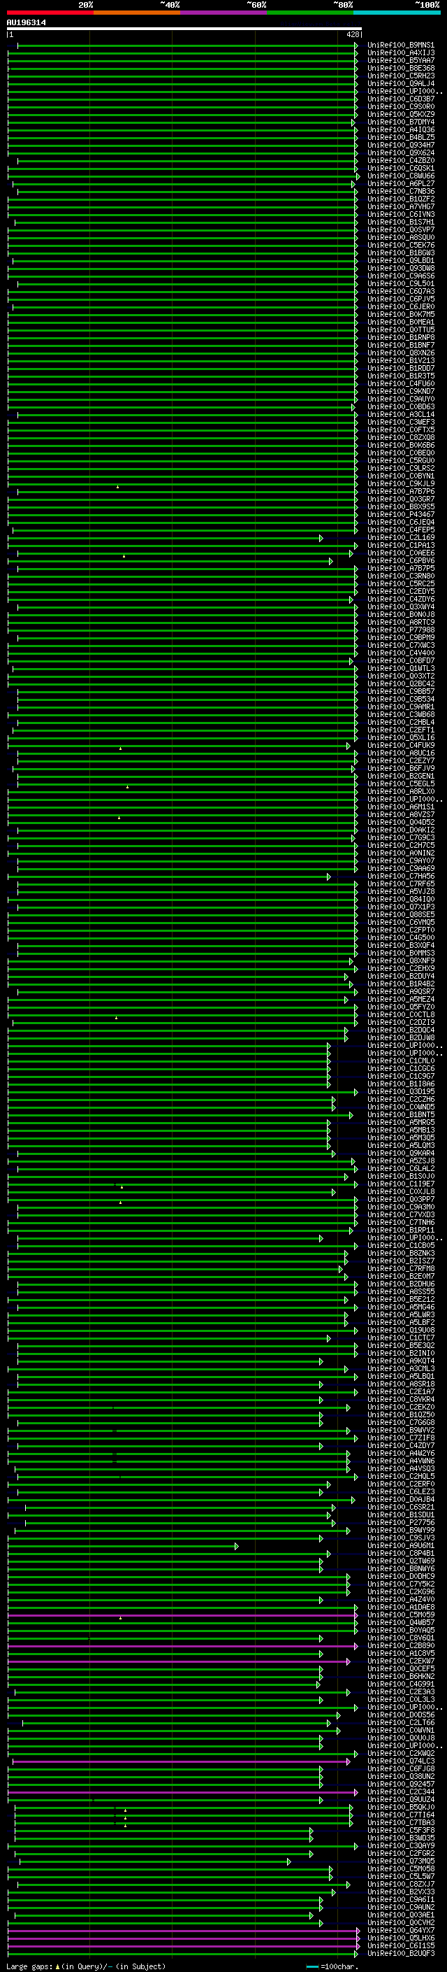447x1972 pixels.
Task: Click the UniRef100_A4IQ36 entry
Action: click(400, 130)
